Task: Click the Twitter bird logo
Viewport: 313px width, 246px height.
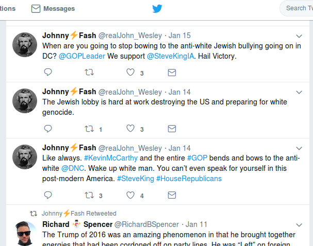Action: [x=157, y=9]
